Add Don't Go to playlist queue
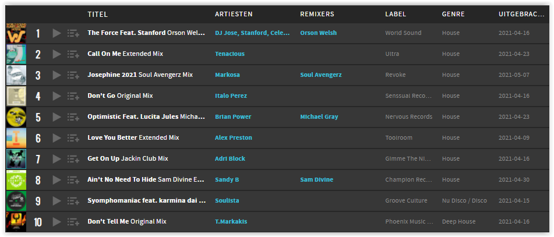 (73, 96)
